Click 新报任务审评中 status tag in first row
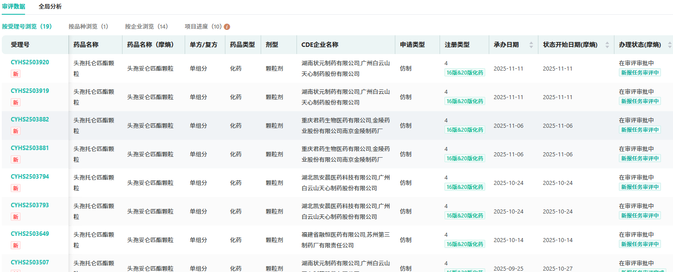Screen dimensions: 673x272 tap(639, 73)
